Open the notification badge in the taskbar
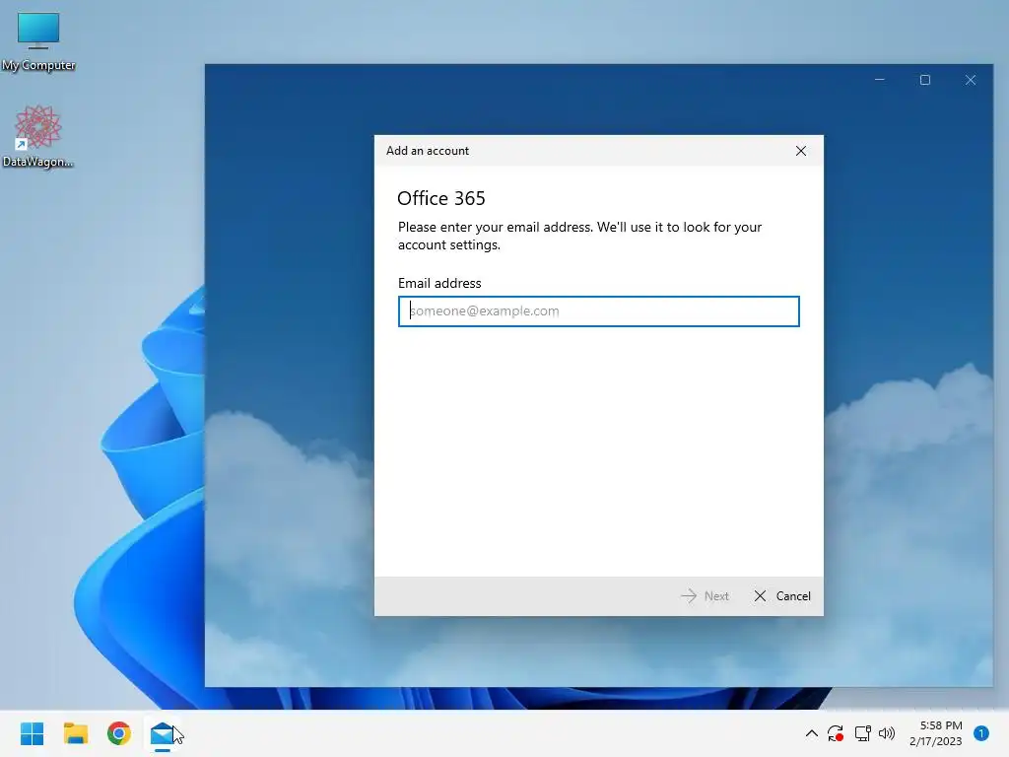This screenshot has width=1009, height=757. pyautogui.click(x=981, y=733)
